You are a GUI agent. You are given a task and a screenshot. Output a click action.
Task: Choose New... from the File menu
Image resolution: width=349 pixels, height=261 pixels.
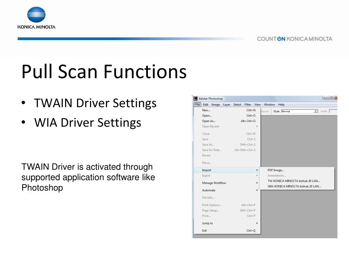[x=227, y=110]
